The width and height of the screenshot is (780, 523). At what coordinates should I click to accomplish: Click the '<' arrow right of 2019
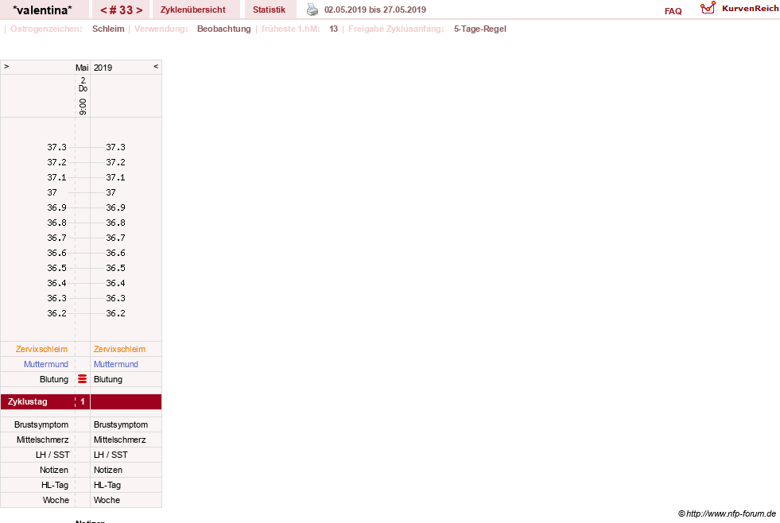click(x=156, y=66)
